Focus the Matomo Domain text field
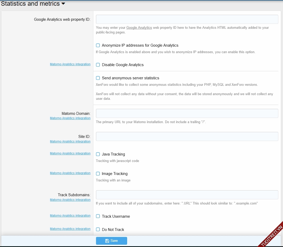283x247 pixels. click(187, 114)
